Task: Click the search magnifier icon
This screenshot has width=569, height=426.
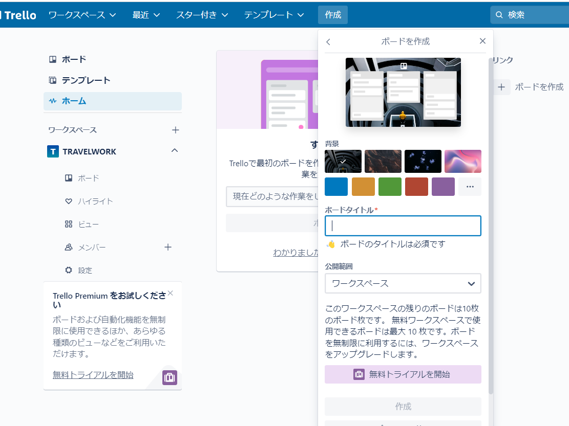Action: click(499, 15)
